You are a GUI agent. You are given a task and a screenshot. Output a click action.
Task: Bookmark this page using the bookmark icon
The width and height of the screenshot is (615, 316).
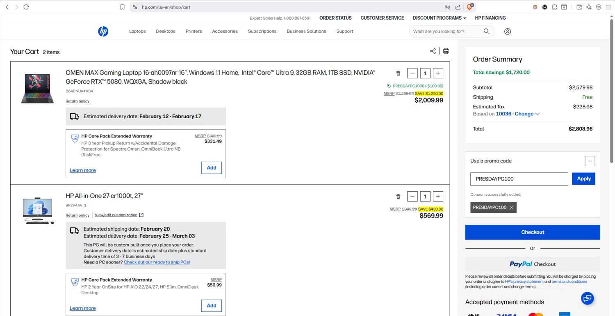pos(122,7)
